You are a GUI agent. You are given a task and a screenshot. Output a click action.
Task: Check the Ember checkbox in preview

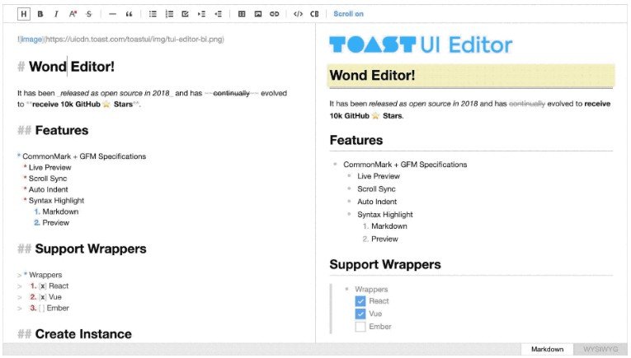click(x=360, y=327)
